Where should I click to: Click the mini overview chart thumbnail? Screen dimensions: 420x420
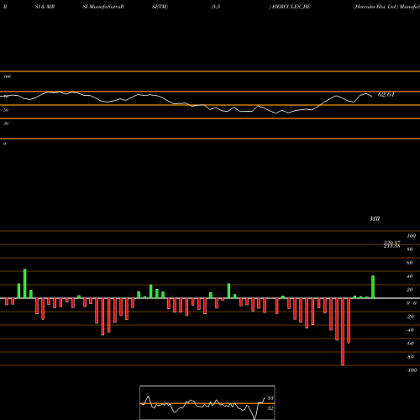(207, 402)
